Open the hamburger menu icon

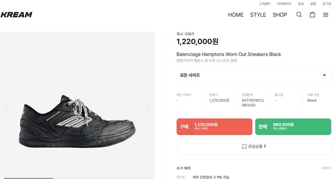(326, 15)
